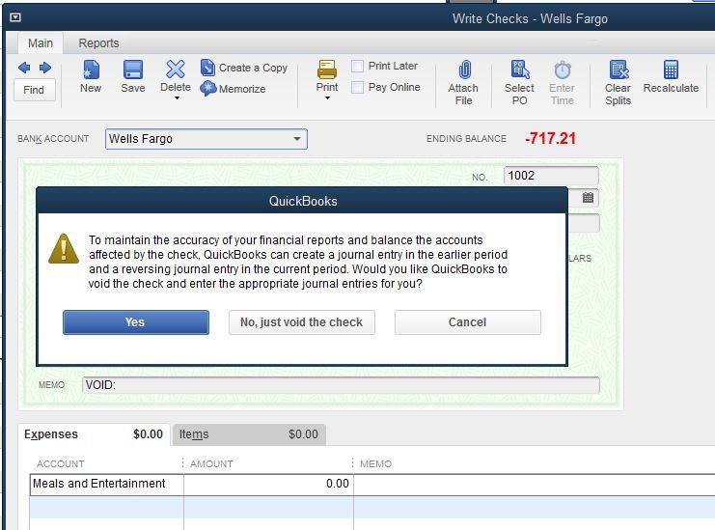This screenshot has width=715, height=530.
Task: Switch to the Main tab
Action: click(41, 42)
